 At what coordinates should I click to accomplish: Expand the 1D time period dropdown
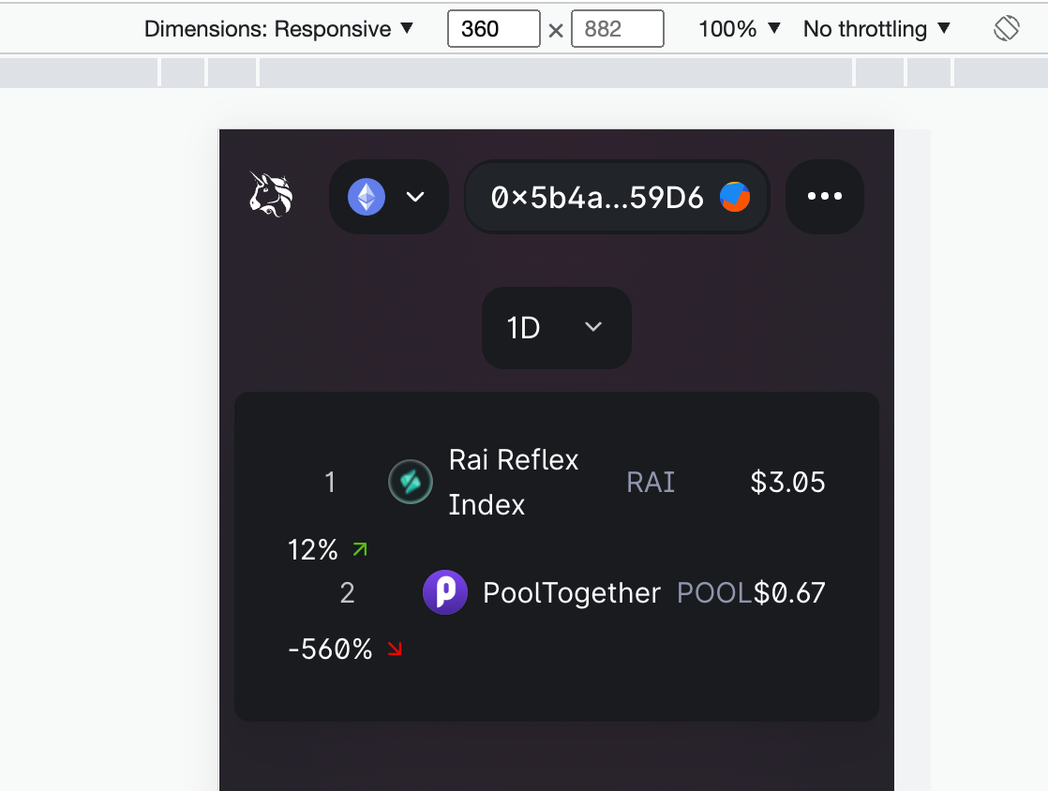coord(557,328)
